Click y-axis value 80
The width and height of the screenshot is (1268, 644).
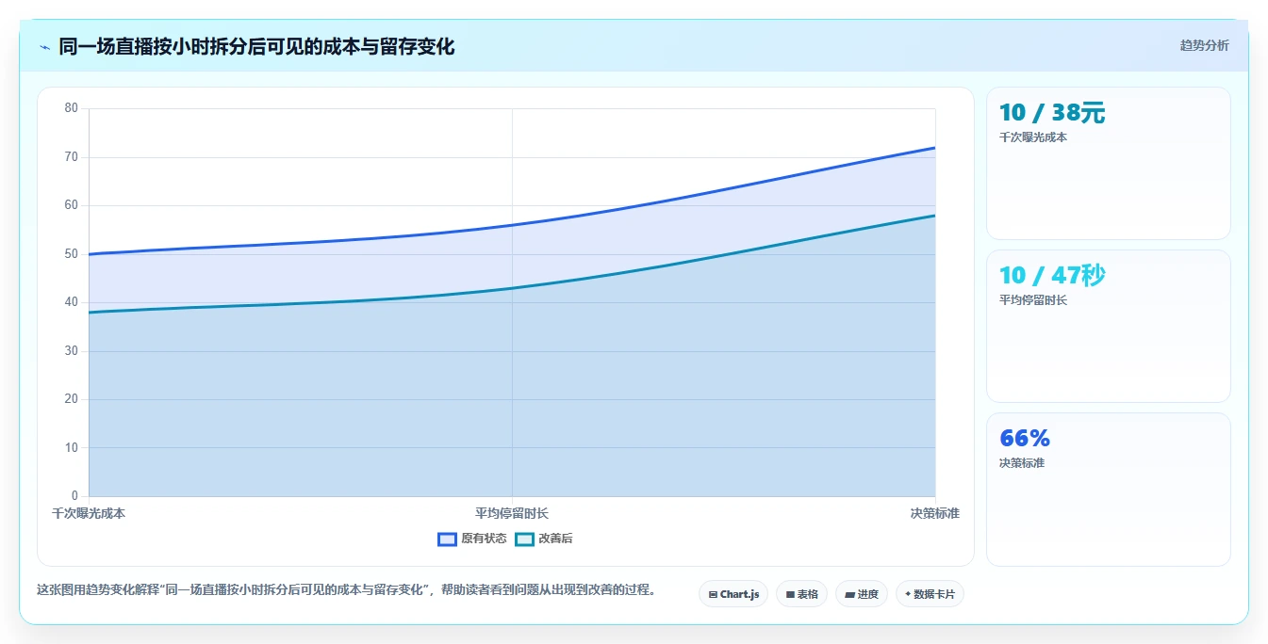click(72, 108)
